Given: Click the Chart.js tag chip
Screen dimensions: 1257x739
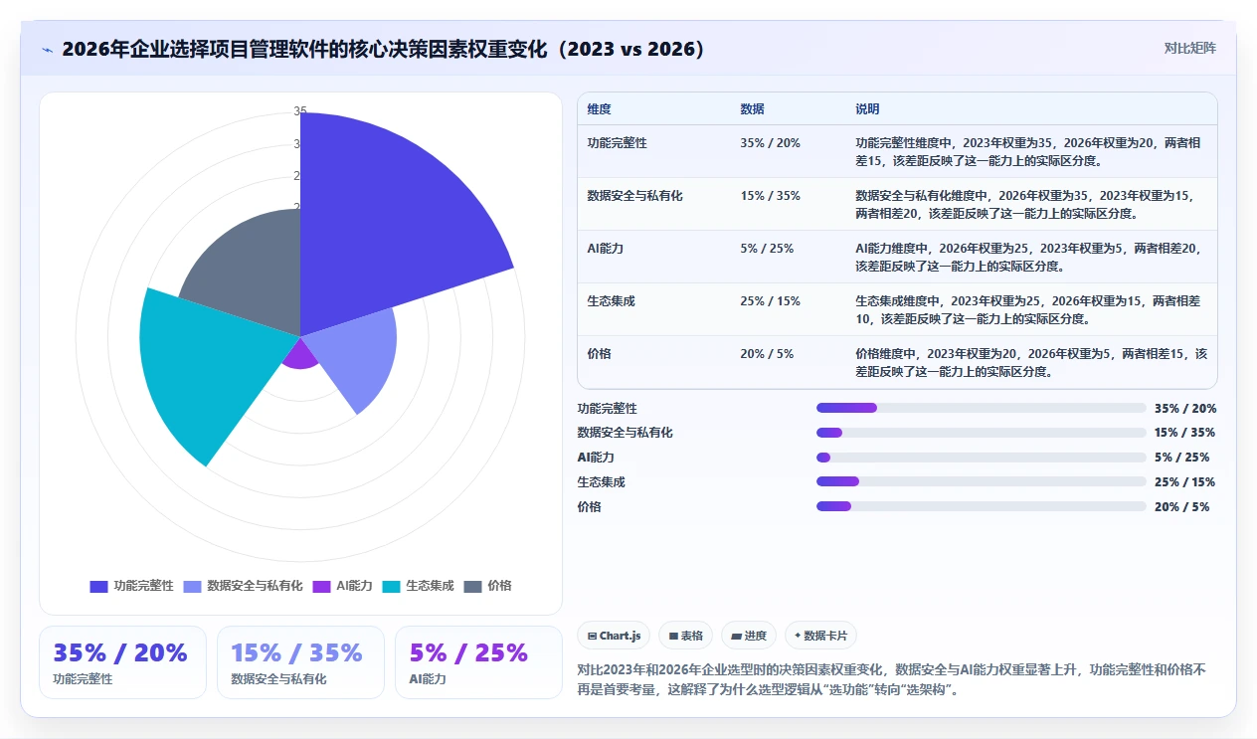Looking at the screenshot, I should tap(615, 636).
